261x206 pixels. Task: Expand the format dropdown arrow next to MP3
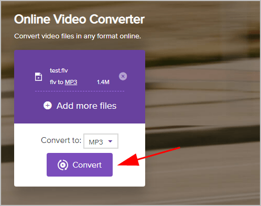pyautogui.click(x=110, y=141)
